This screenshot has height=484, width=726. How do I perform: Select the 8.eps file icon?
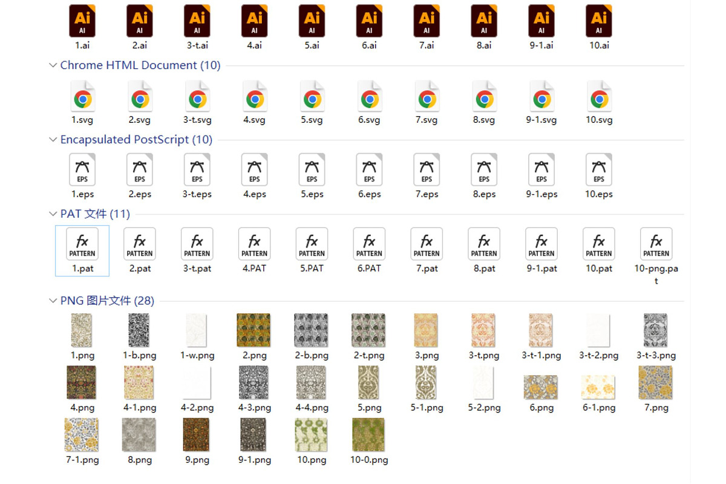coord(484,169)
